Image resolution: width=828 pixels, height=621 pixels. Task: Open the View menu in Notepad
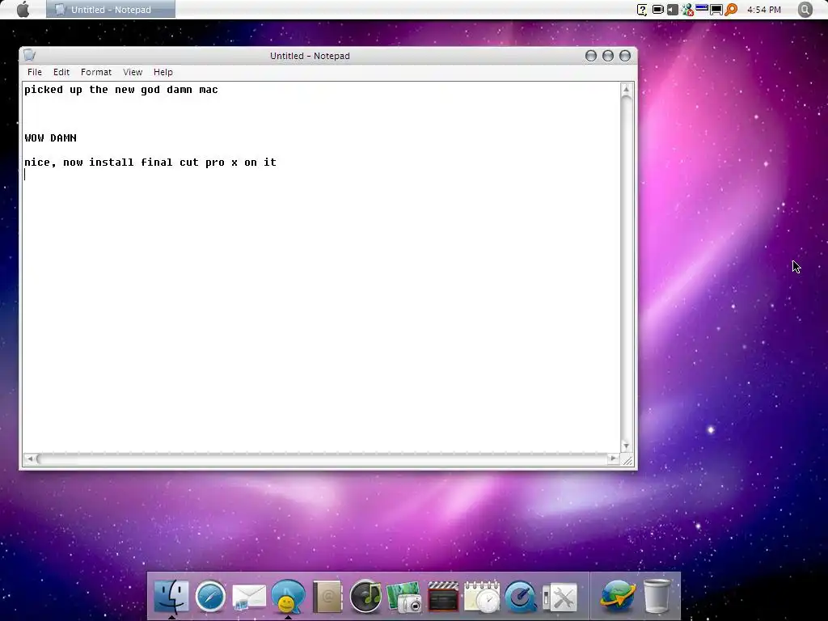click(133, 72)
